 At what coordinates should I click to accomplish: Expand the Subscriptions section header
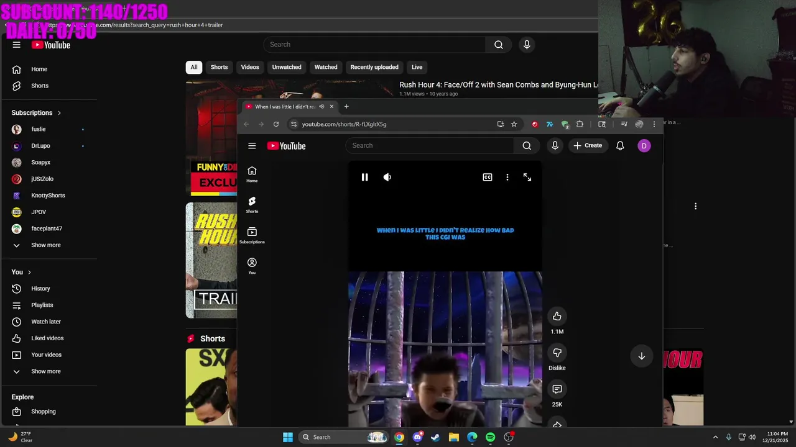37,113
